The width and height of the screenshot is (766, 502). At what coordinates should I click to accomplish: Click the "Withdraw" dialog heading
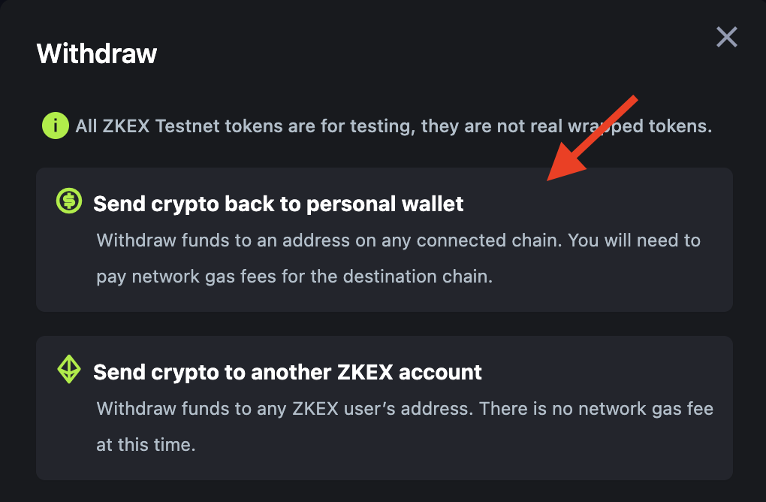(x=97, y=53)
